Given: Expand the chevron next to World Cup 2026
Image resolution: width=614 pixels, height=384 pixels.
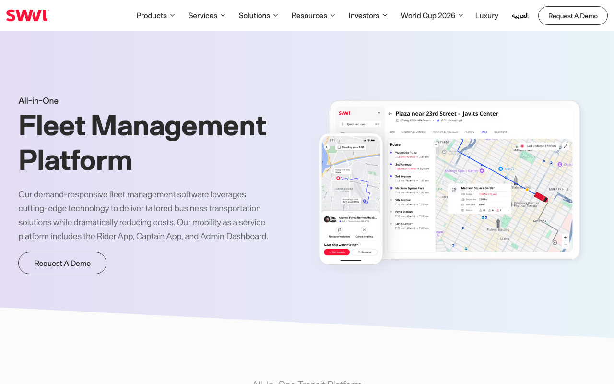Looking at the screenshot, I should coord(460,15).
